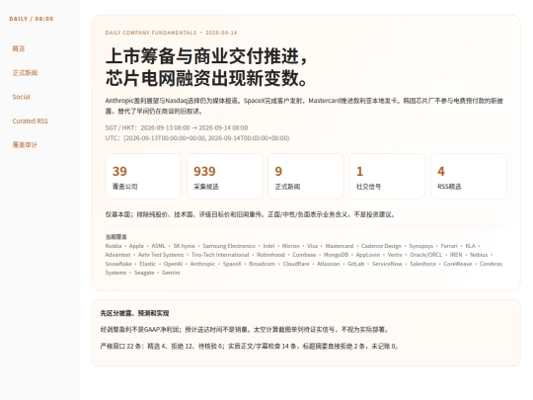Click MongoDB in the coverage list
Image resolution: width=533 pixels, height=400 pixels.
pyautogui.click(x=336, y=255)
